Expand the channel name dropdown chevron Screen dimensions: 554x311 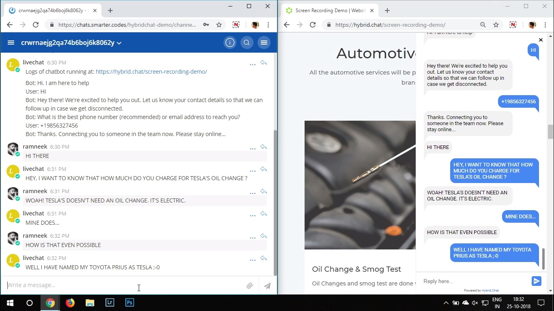click(x=119, y=43)
